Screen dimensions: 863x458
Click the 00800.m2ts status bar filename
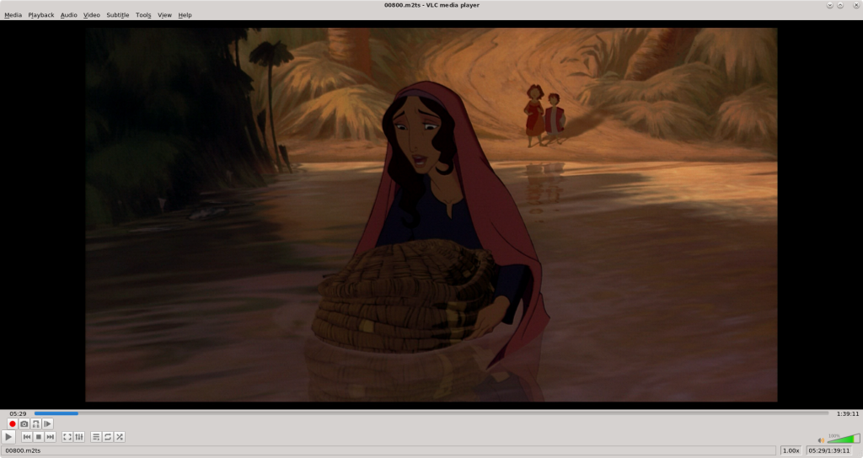pyautogui.click(x=23, y=450)
